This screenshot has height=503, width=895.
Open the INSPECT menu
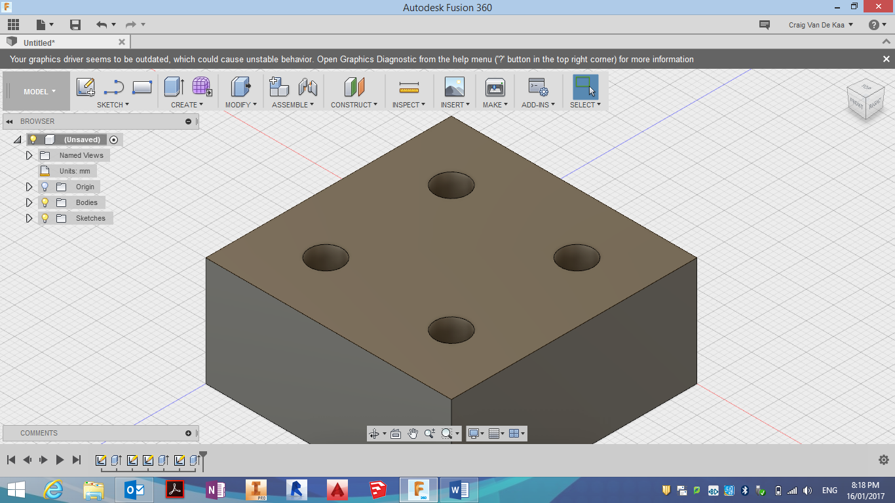(x=409, y=105)
